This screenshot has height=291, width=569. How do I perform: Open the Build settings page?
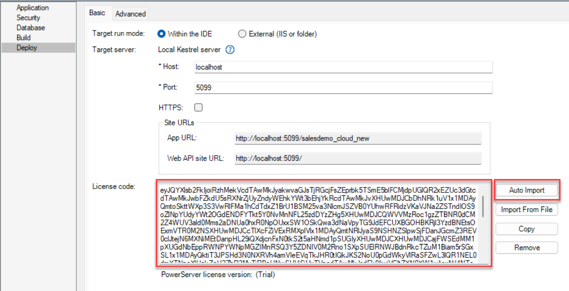(x=24, y=37)
